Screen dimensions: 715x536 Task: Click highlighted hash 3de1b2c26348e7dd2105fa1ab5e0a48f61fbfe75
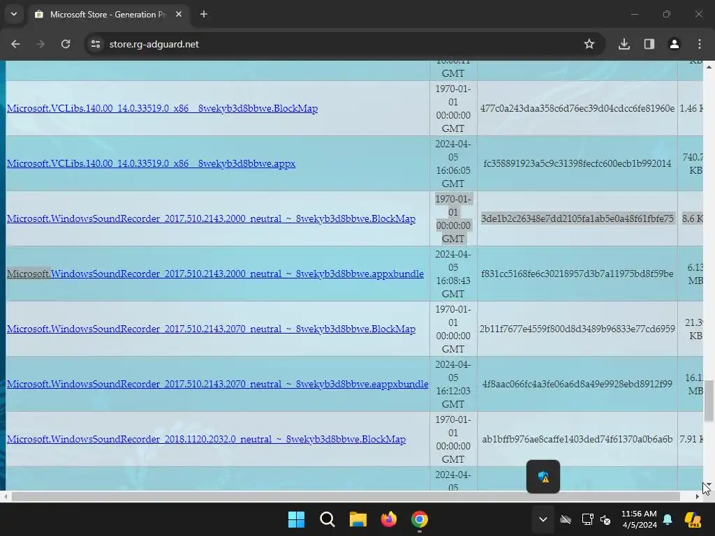577,218
